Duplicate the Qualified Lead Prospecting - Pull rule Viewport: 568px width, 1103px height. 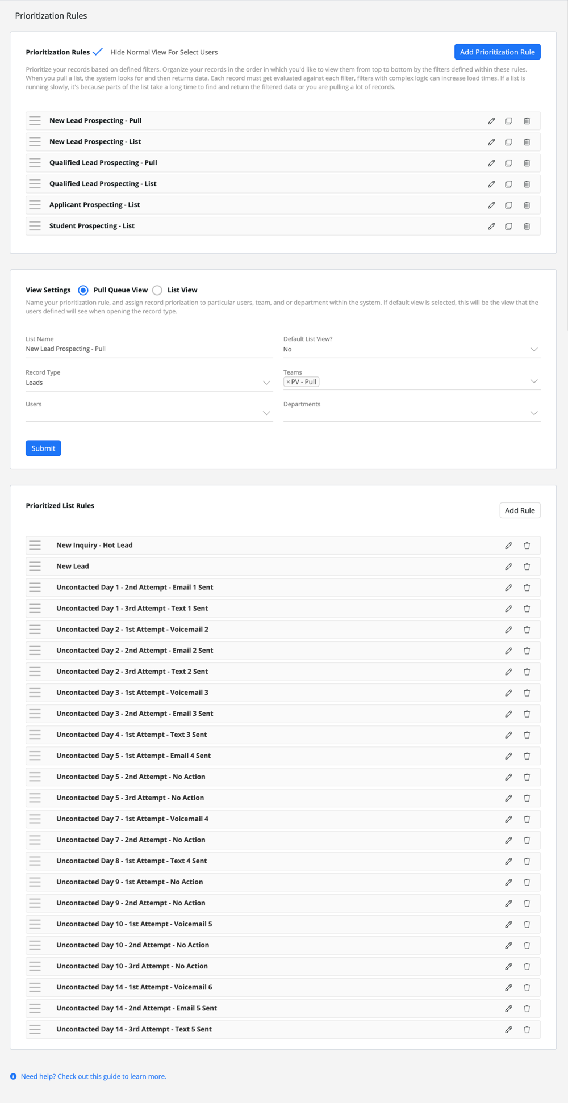point(509,163)
